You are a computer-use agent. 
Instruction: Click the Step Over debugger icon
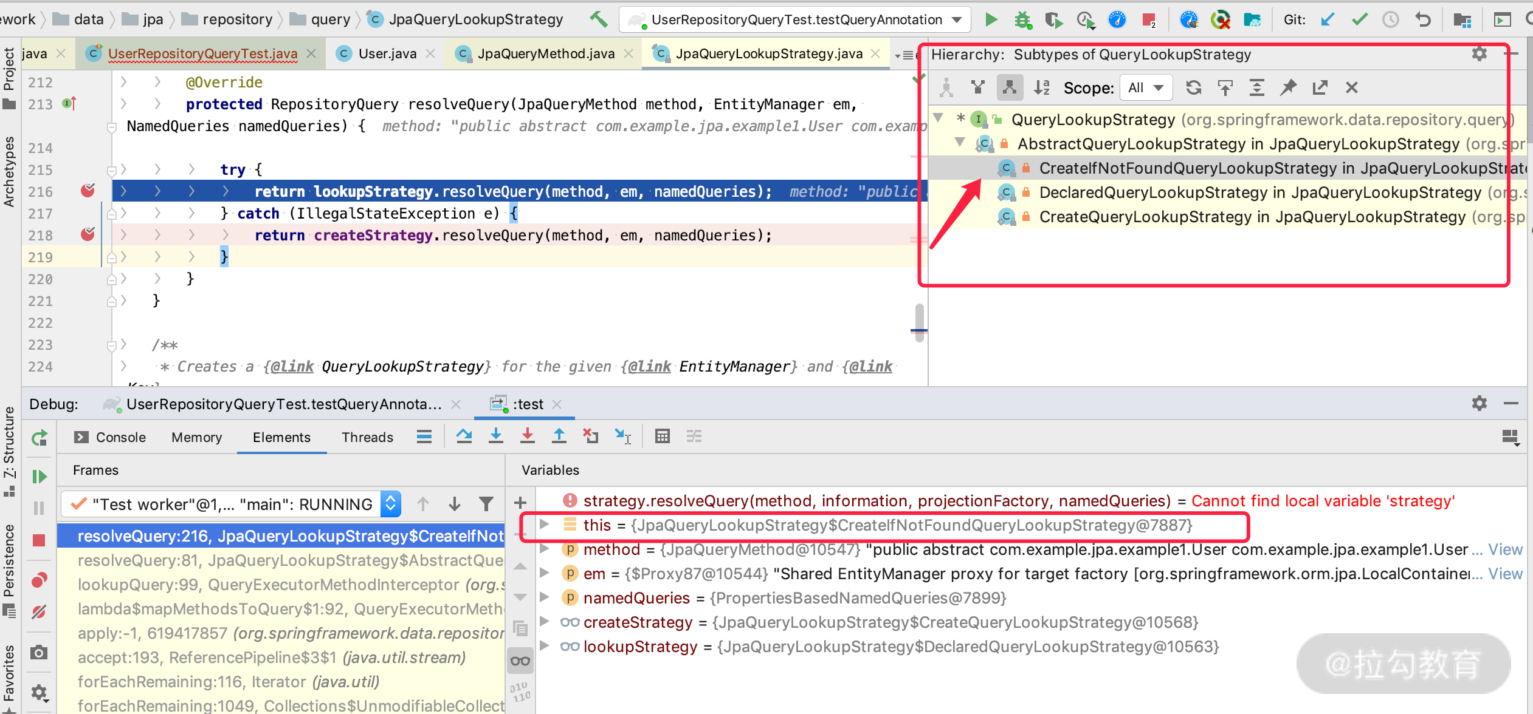click(464, 436)
